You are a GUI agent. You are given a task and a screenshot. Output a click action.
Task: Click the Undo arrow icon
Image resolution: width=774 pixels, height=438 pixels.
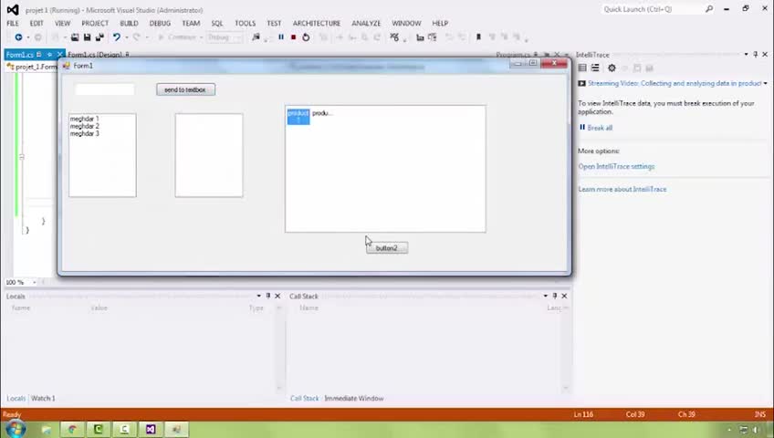click(x=117, y=37)
